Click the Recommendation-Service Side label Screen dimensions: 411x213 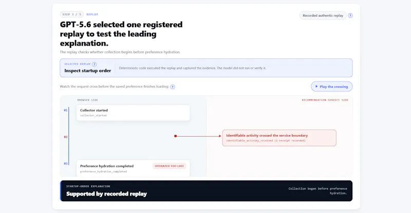325,100
